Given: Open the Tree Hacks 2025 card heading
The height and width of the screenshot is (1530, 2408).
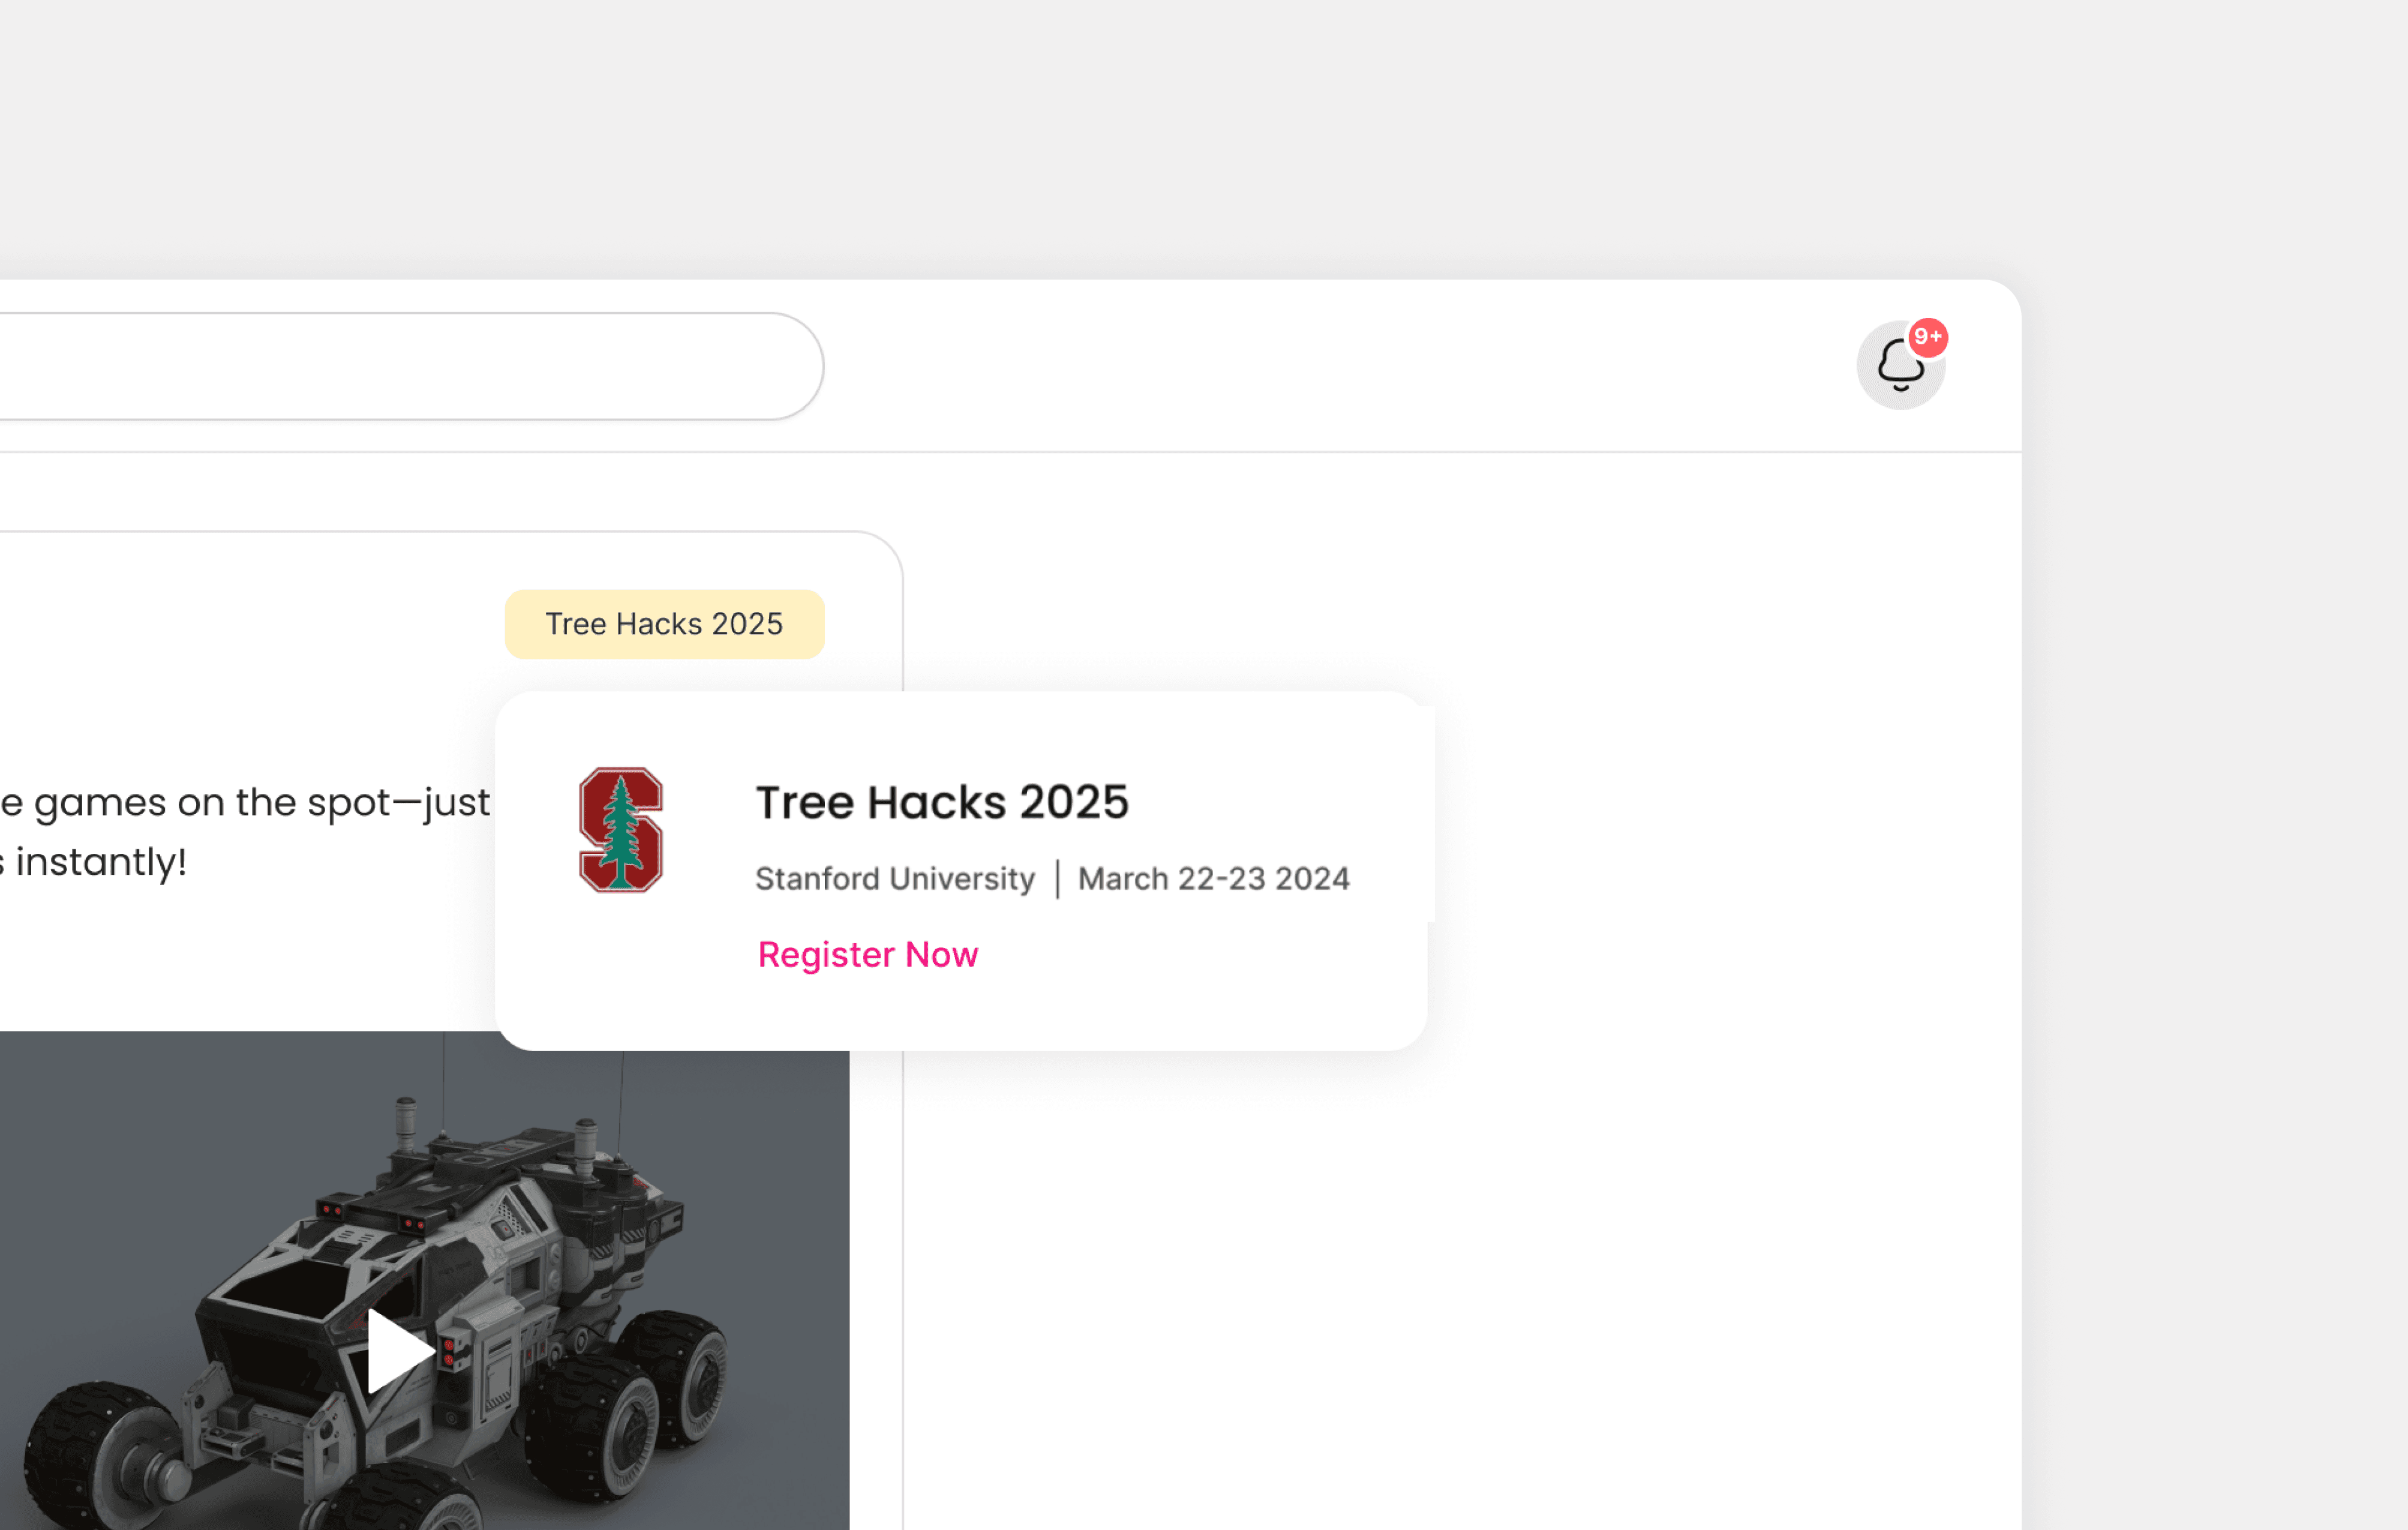Looking at the screenshot, I should coord(941,802).
